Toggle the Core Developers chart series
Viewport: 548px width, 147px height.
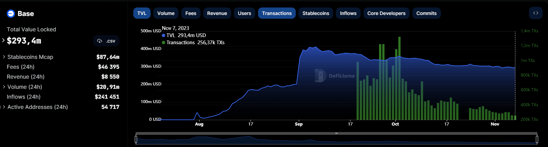tap(386, 13)
